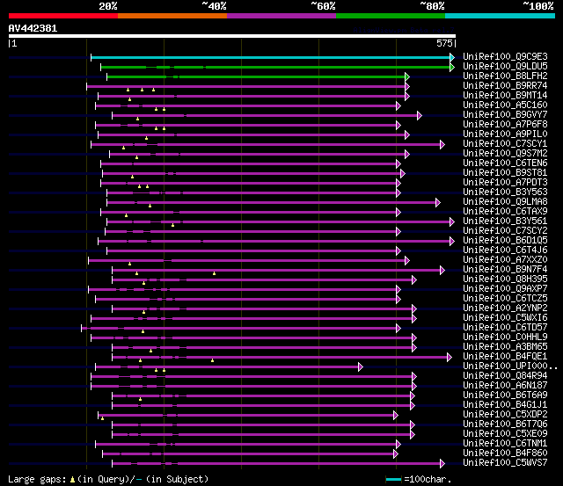Image resolution: width=563 pixels, height=486 pixels.
Task: Click the UniRef100_Q8H395 hit label
Action: [505, 279]
